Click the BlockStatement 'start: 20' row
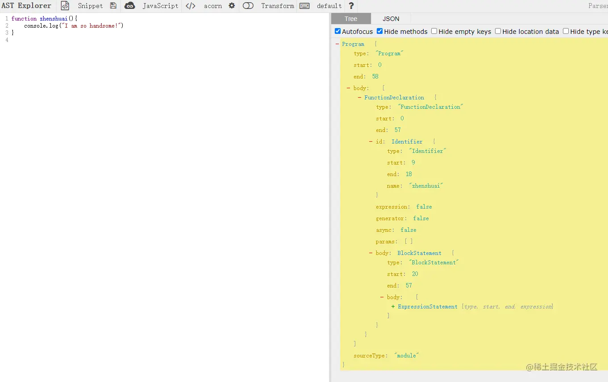 point(403,274)
